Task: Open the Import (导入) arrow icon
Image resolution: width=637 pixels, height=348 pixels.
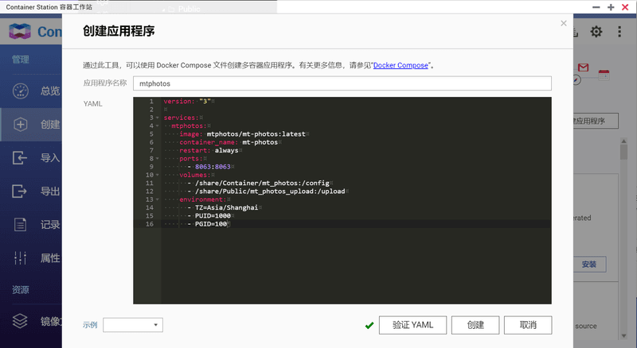Action: point(19,157)
